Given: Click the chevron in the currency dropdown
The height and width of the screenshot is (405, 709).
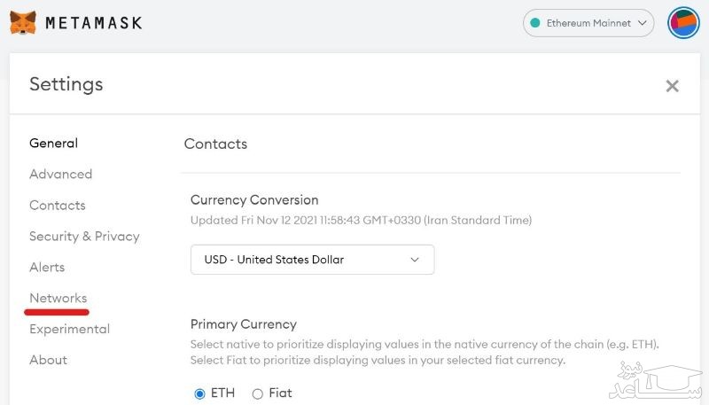Looking at the screenshot, I should click(415, 260).
